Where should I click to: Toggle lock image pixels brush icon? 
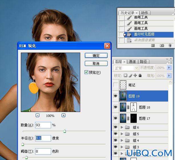point(130,75)
